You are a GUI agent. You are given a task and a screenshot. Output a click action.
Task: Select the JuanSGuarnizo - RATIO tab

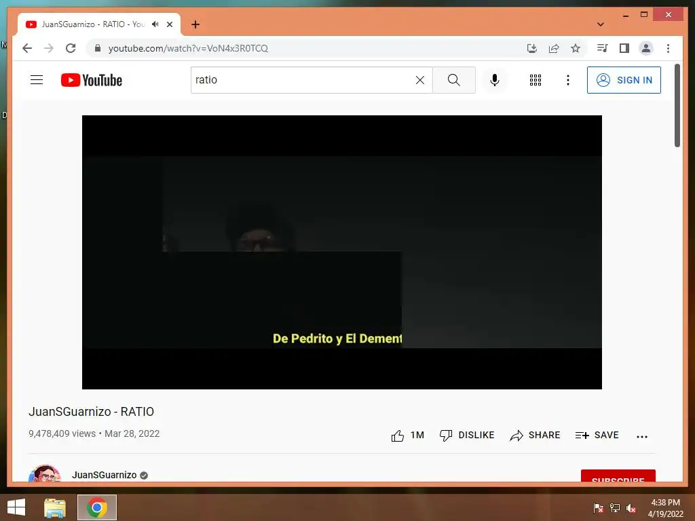[99, 24]
